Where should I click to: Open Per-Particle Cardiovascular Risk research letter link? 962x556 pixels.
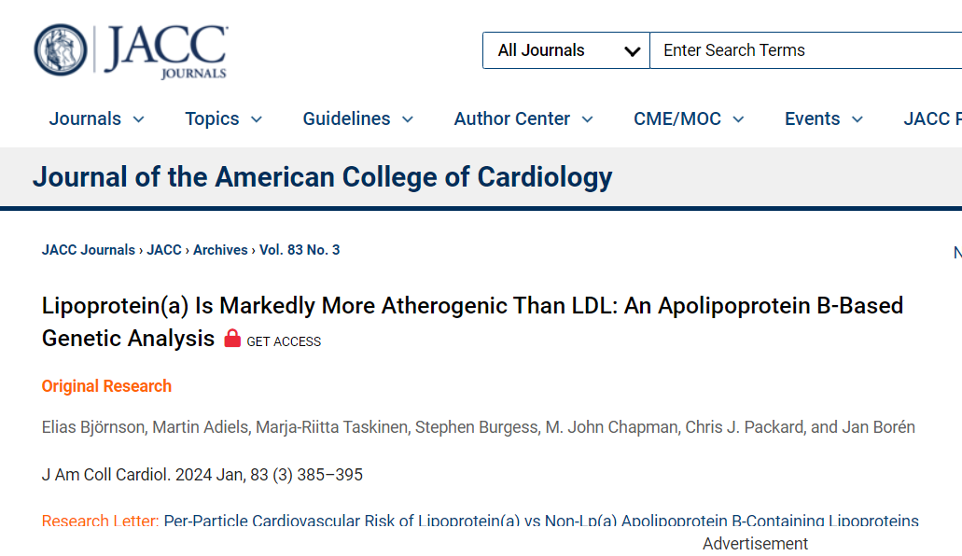(x=541, y=521)
